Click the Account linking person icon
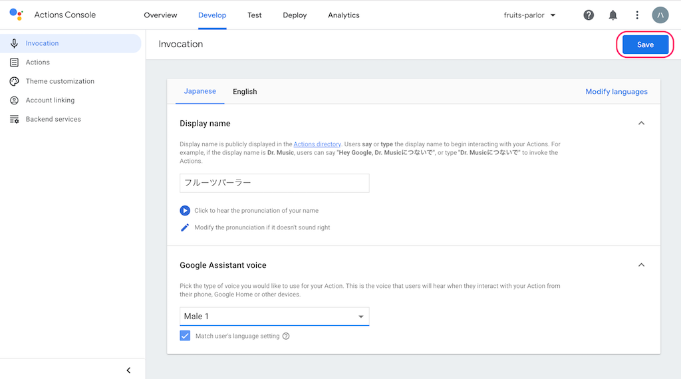 click(x=15, y=100)
